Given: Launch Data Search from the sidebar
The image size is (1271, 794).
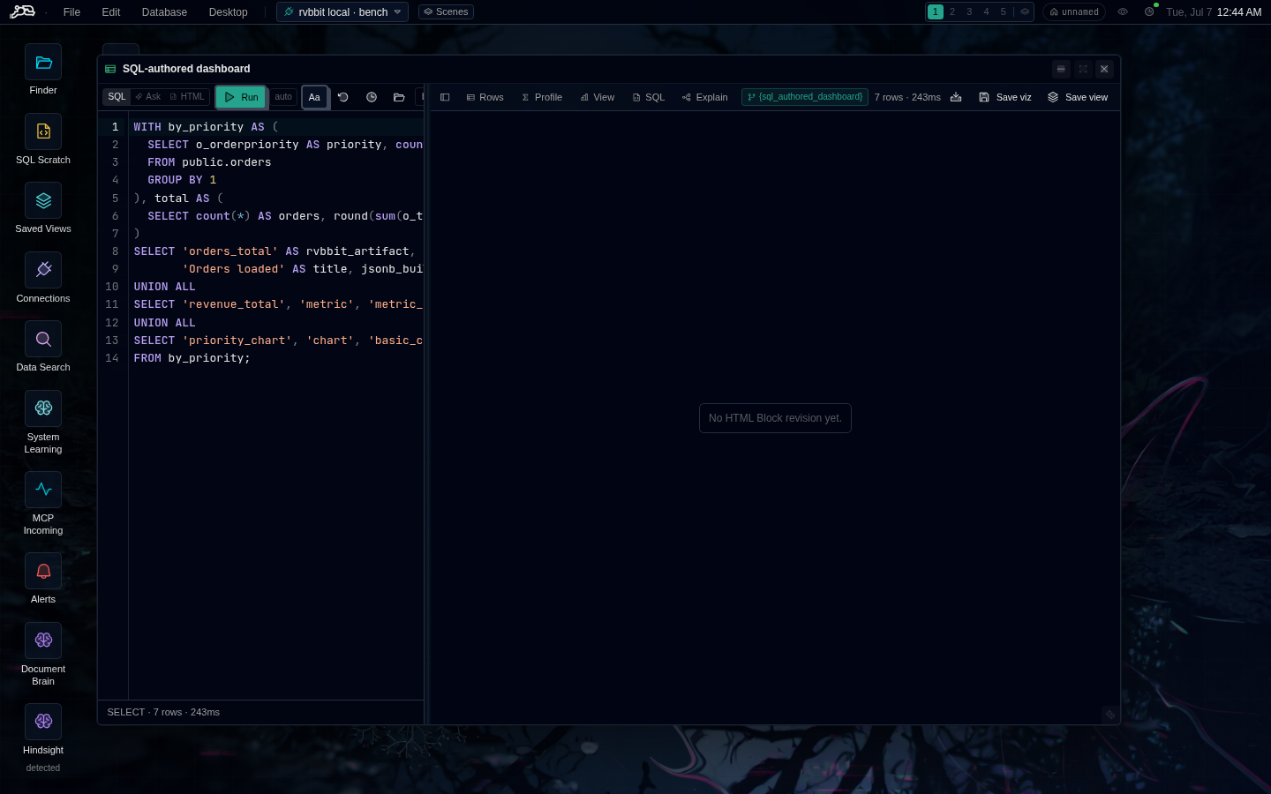Looking at the screenshot, I should 43,339.
